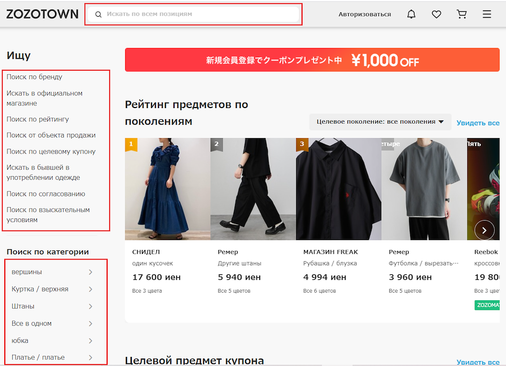This screenshot has width=506, height=366.
Task: Click the magnifier search icon
Action: tap(99, 14)
